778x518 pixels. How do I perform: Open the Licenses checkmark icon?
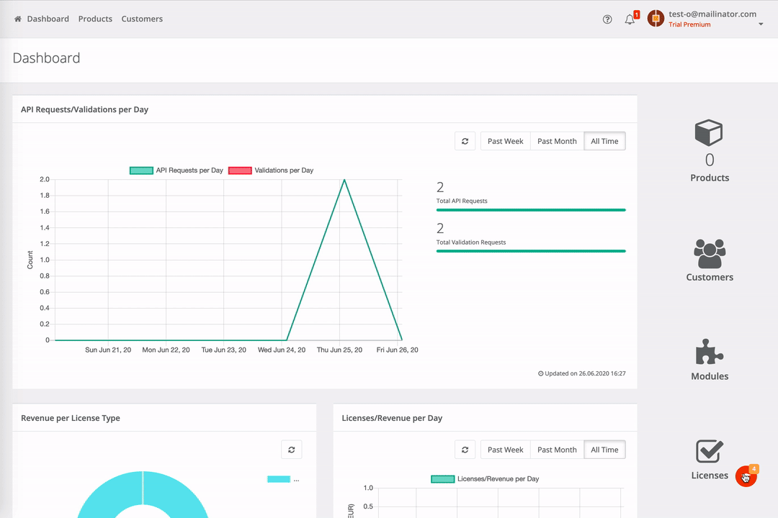(x=710, y=451)
